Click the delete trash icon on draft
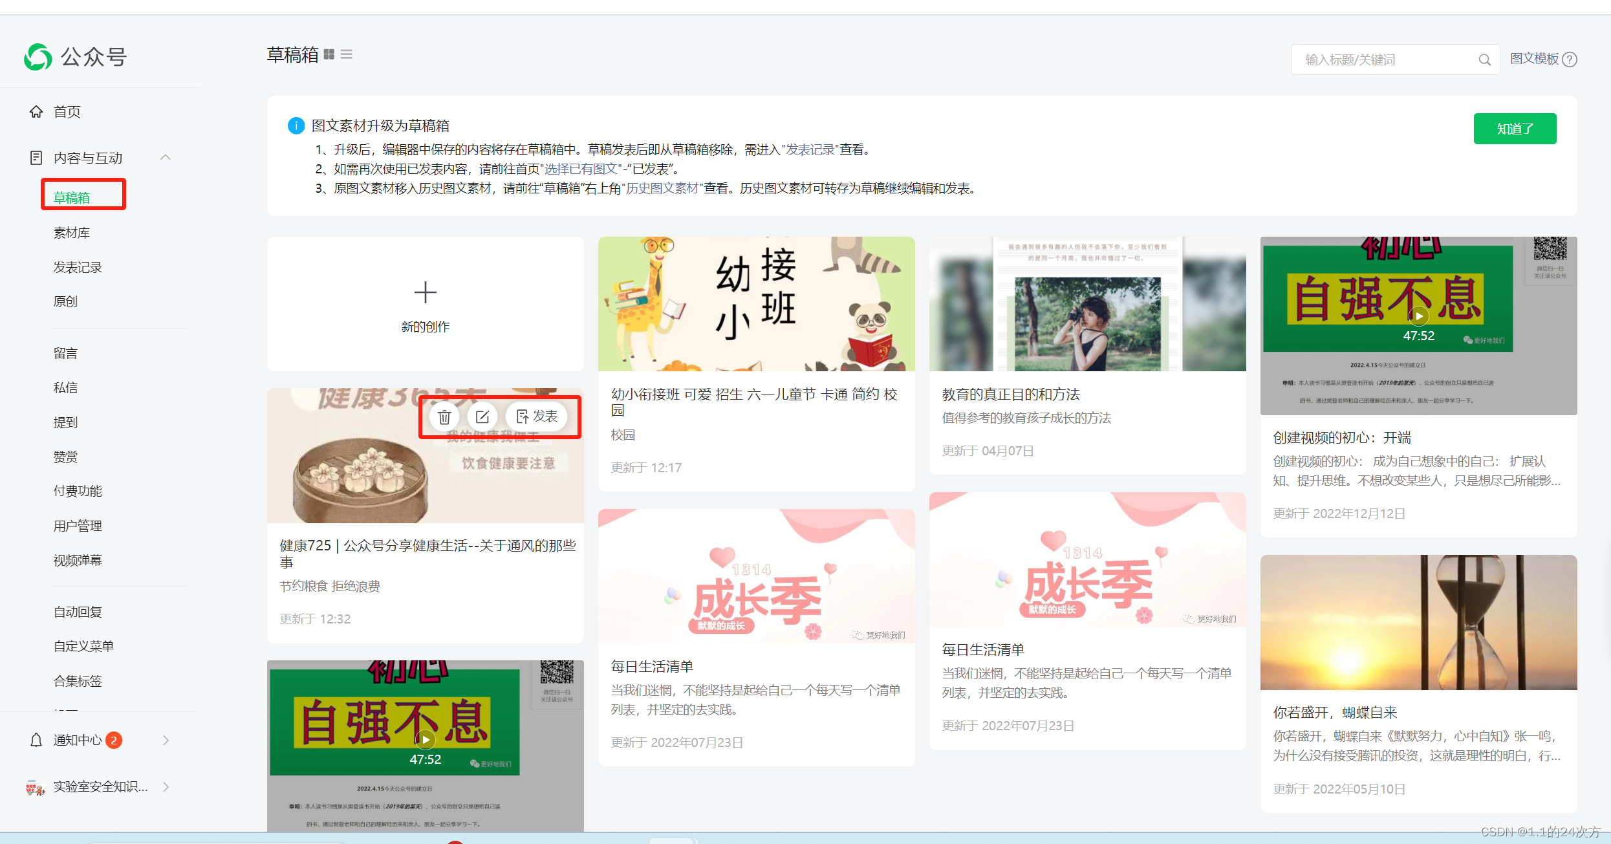 [x=444, y=417]
